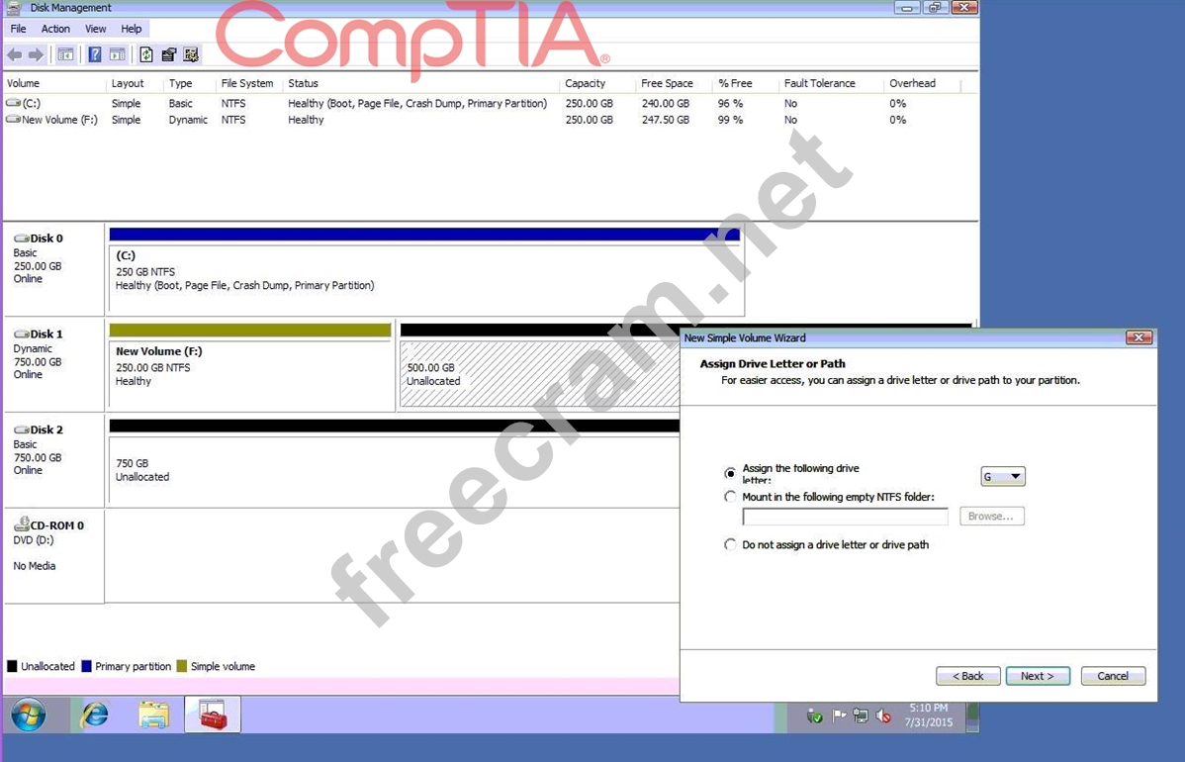
Task: Select the Disk 2 drive icon
Action: (21, 430)
